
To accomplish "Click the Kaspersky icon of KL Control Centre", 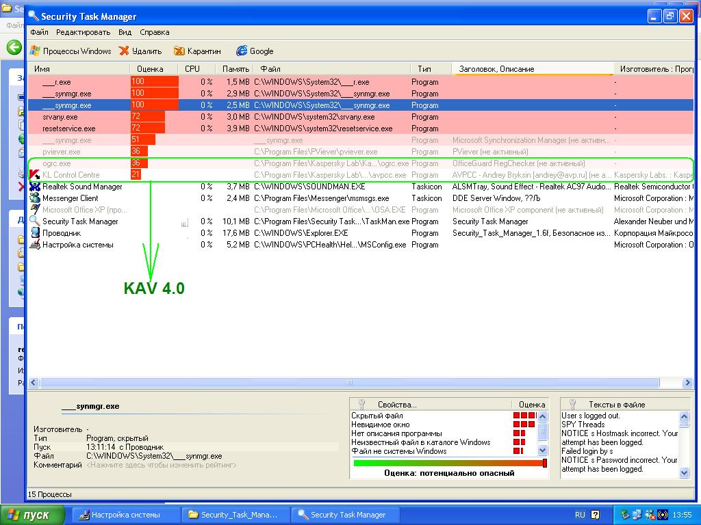I will (34, 175).
